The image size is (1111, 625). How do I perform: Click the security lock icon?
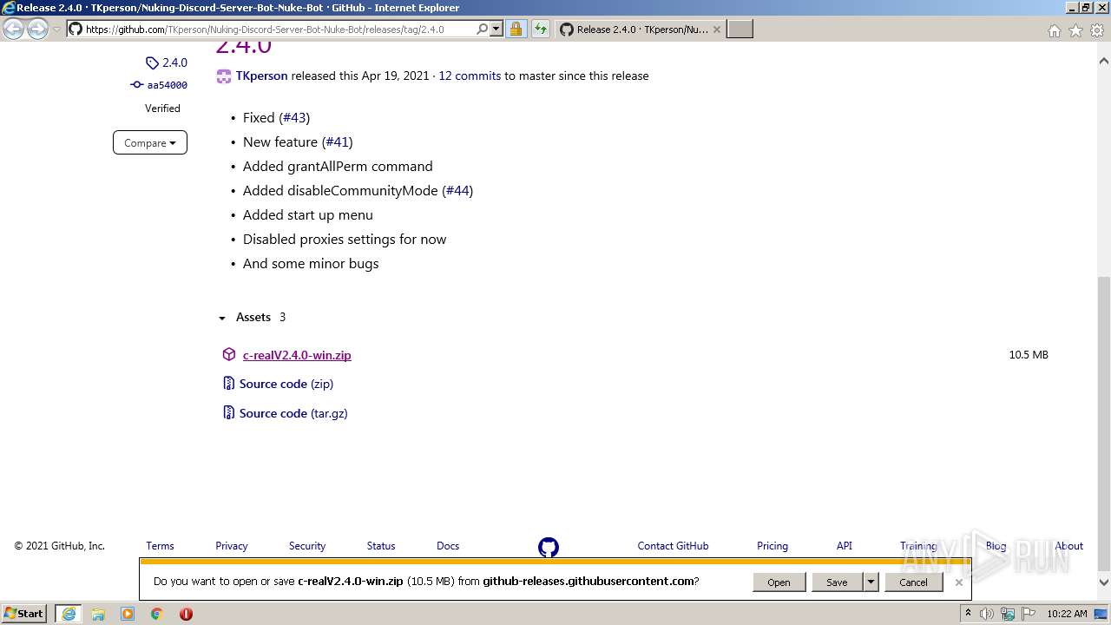516,29
